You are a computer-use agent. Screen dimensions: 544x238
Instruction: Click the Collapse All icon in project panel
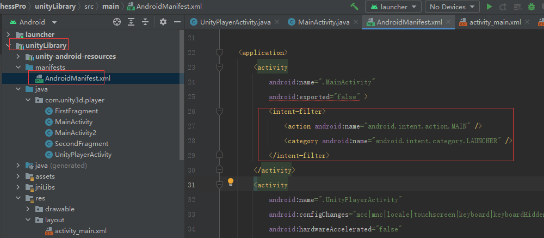[x=145, y=22]
